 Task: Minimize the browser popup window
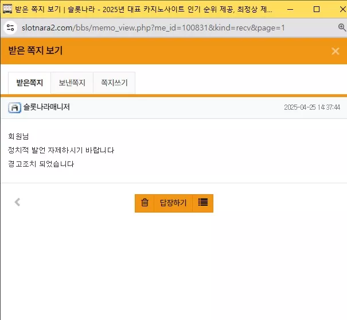click(290, 9)
